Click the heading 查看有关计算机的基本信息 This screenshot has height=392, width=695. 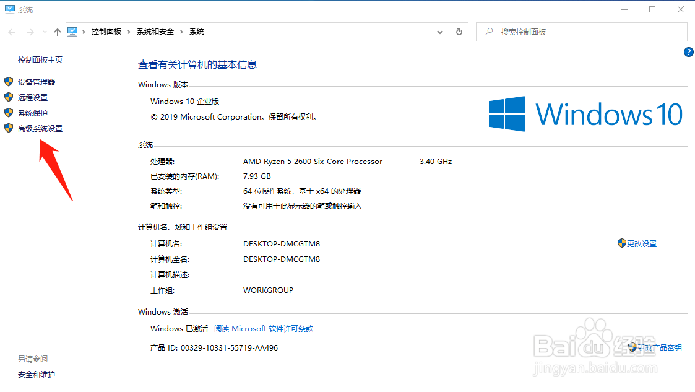(x=197, y=65)
